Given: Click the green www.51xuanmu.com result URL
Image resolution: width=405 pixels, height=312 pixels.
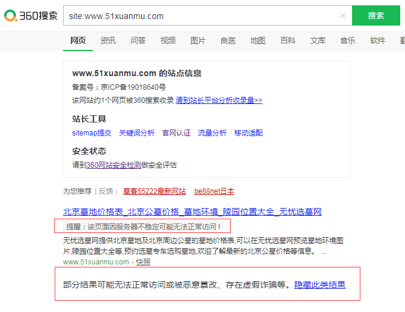Looking at the screenshot, I should coord(96,262).
